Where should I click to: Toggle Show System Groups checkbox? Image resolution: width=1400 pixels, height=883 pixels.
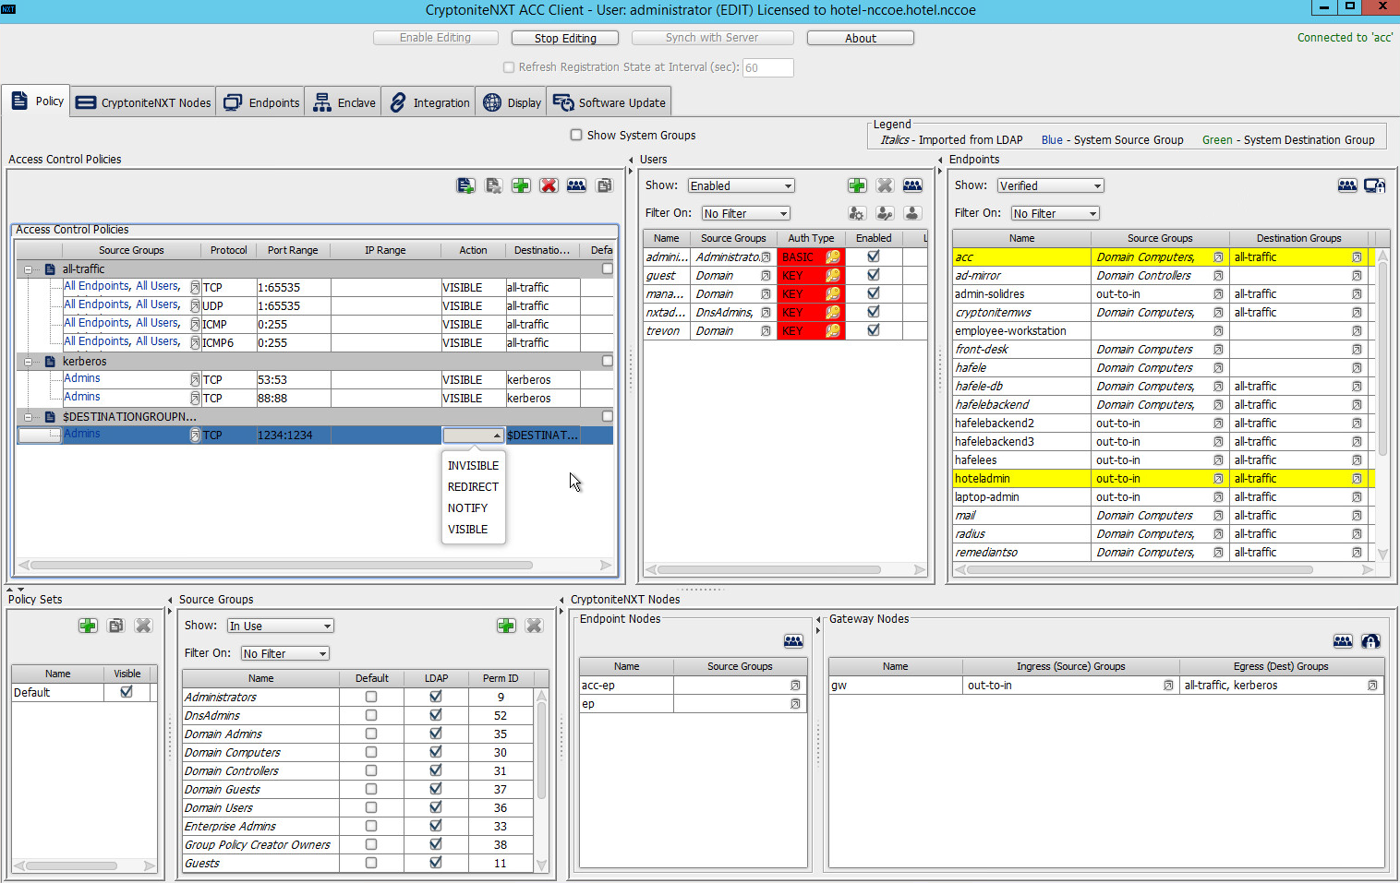(576, 135)
